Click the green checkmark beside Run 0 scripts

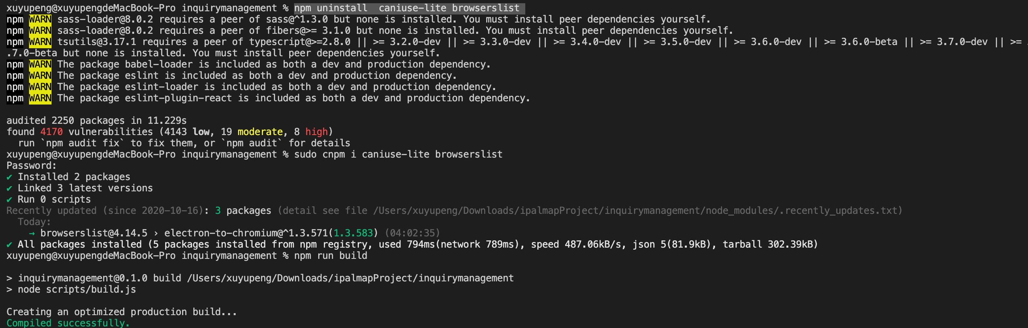(x=9, y=199)
